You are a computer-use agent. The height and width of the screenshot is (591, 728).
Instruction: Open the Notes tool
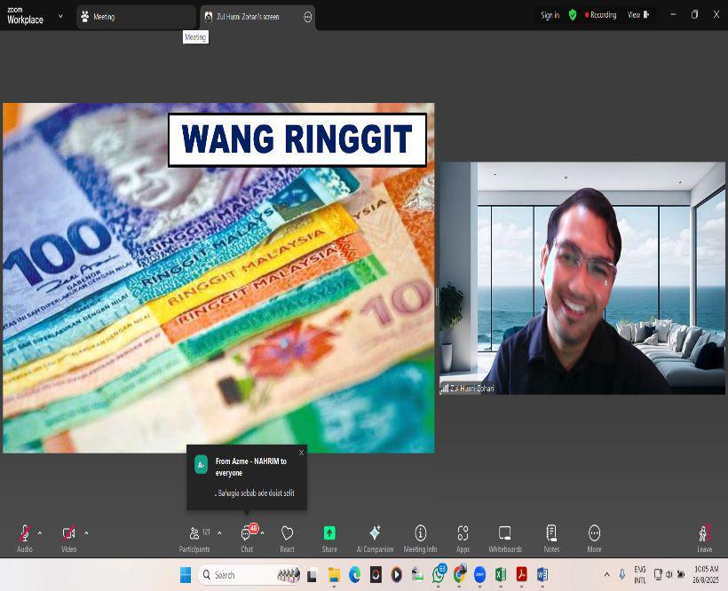click(x=551, y=535)
